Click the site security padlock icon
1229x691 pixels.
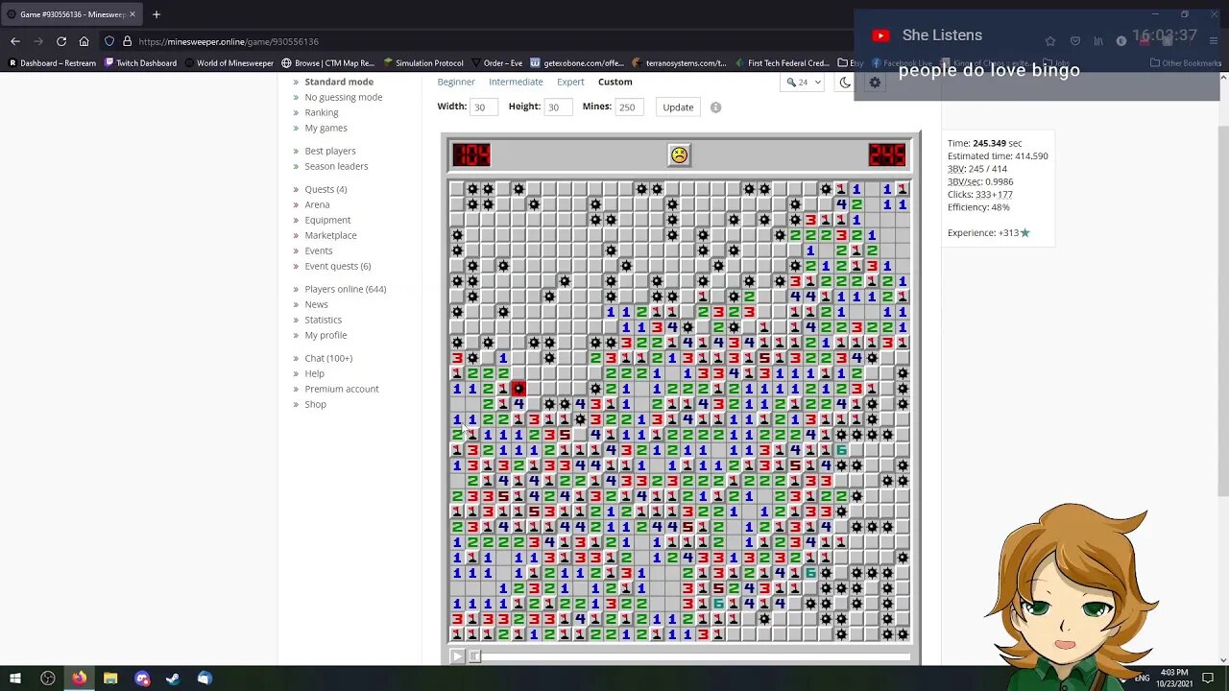coord(127,41)
